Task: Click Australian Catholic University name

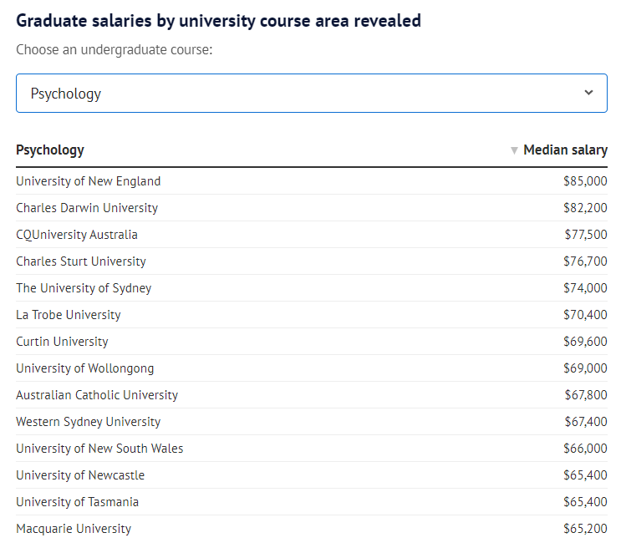Action: click(x=97, y=395)
